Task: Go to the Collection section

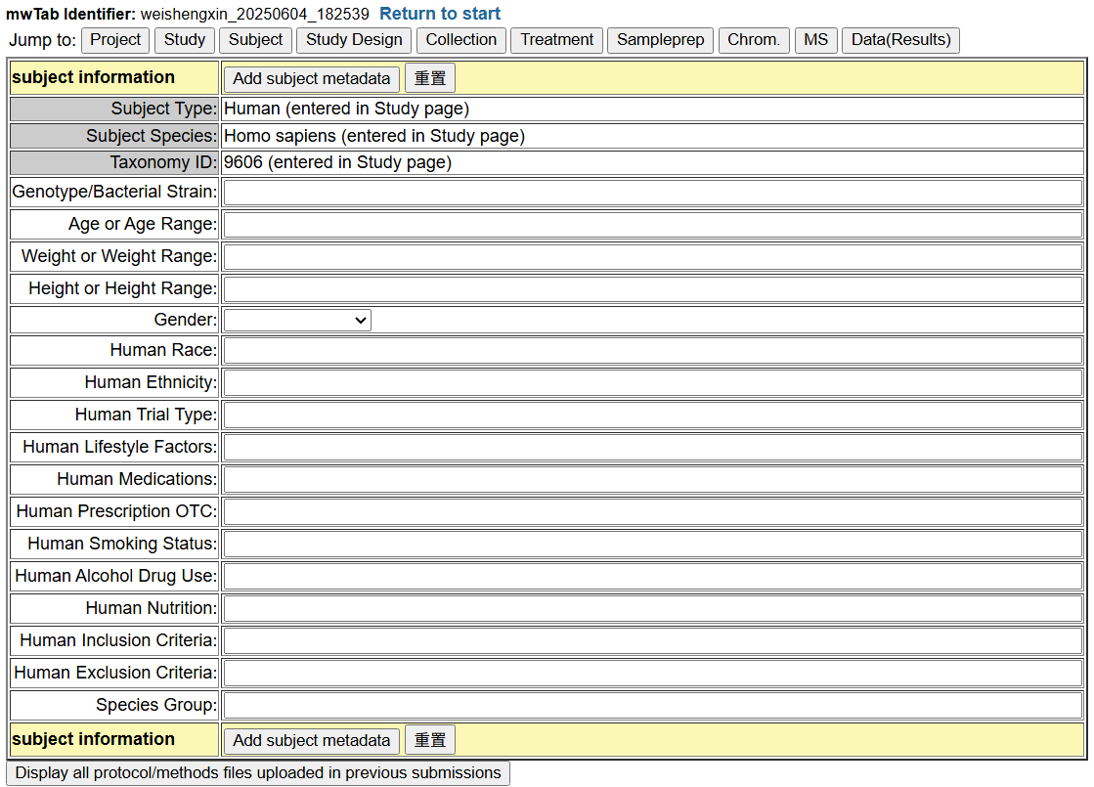Action: tap(460, 40)
